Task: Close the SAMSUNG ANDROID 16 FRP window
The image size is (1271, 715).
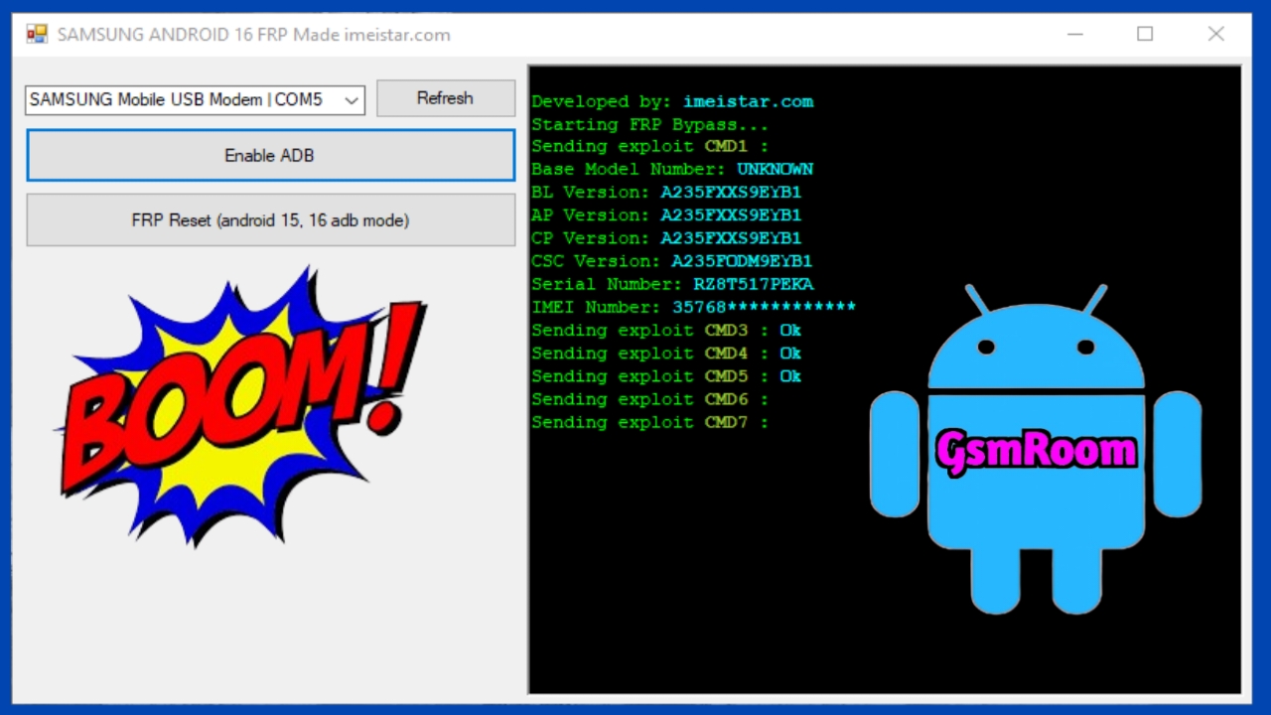Action: [x=1215, y=35]
